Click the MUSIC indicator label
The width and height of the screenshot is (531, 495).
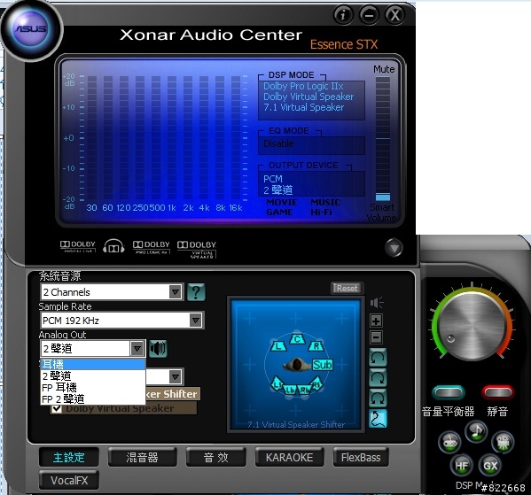(325, 202)
